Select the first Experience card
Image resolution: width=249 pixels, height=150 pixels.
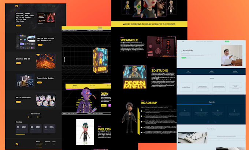[x=186, y=87]
